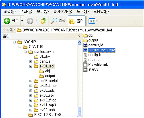This screenshot has width=144, height=118.
Task: Close the Folders pane with X
Action: click(79, 36)
